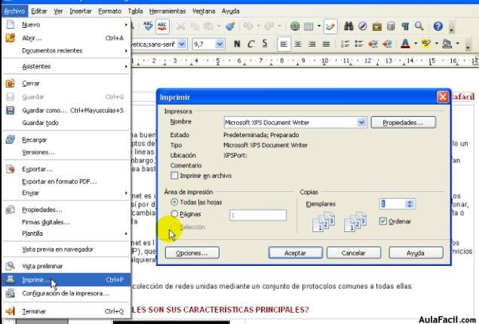This screenshot has height=324, width=479.
Task: Choose Guardar como... menu entry
Action: click(66, 110)
